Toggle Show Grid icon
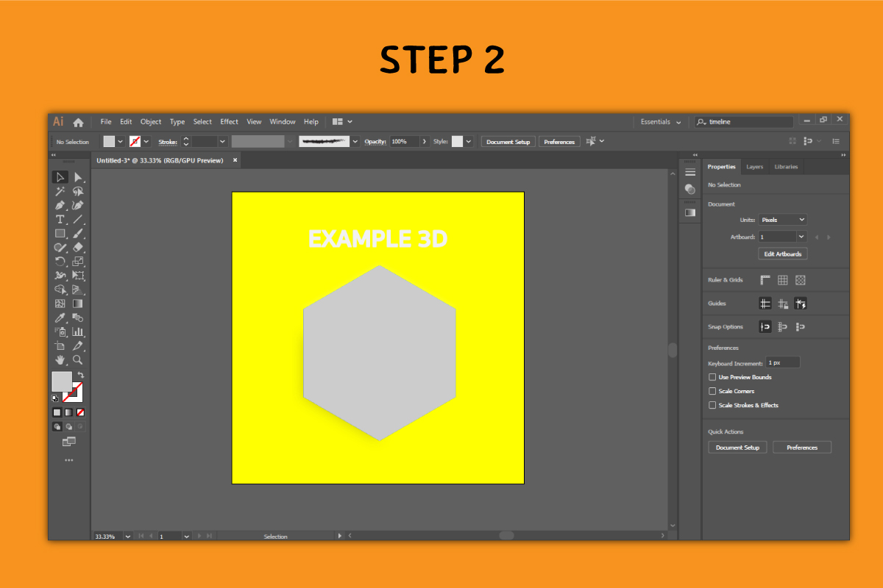This screenshot has width=883, height=588. coord(783,280)
